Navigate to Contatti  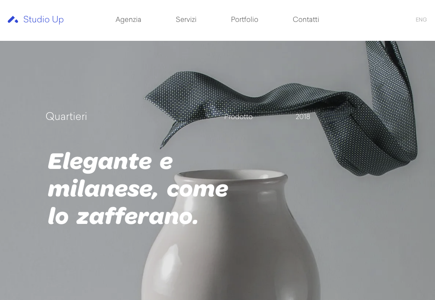(x=306, y=19)
